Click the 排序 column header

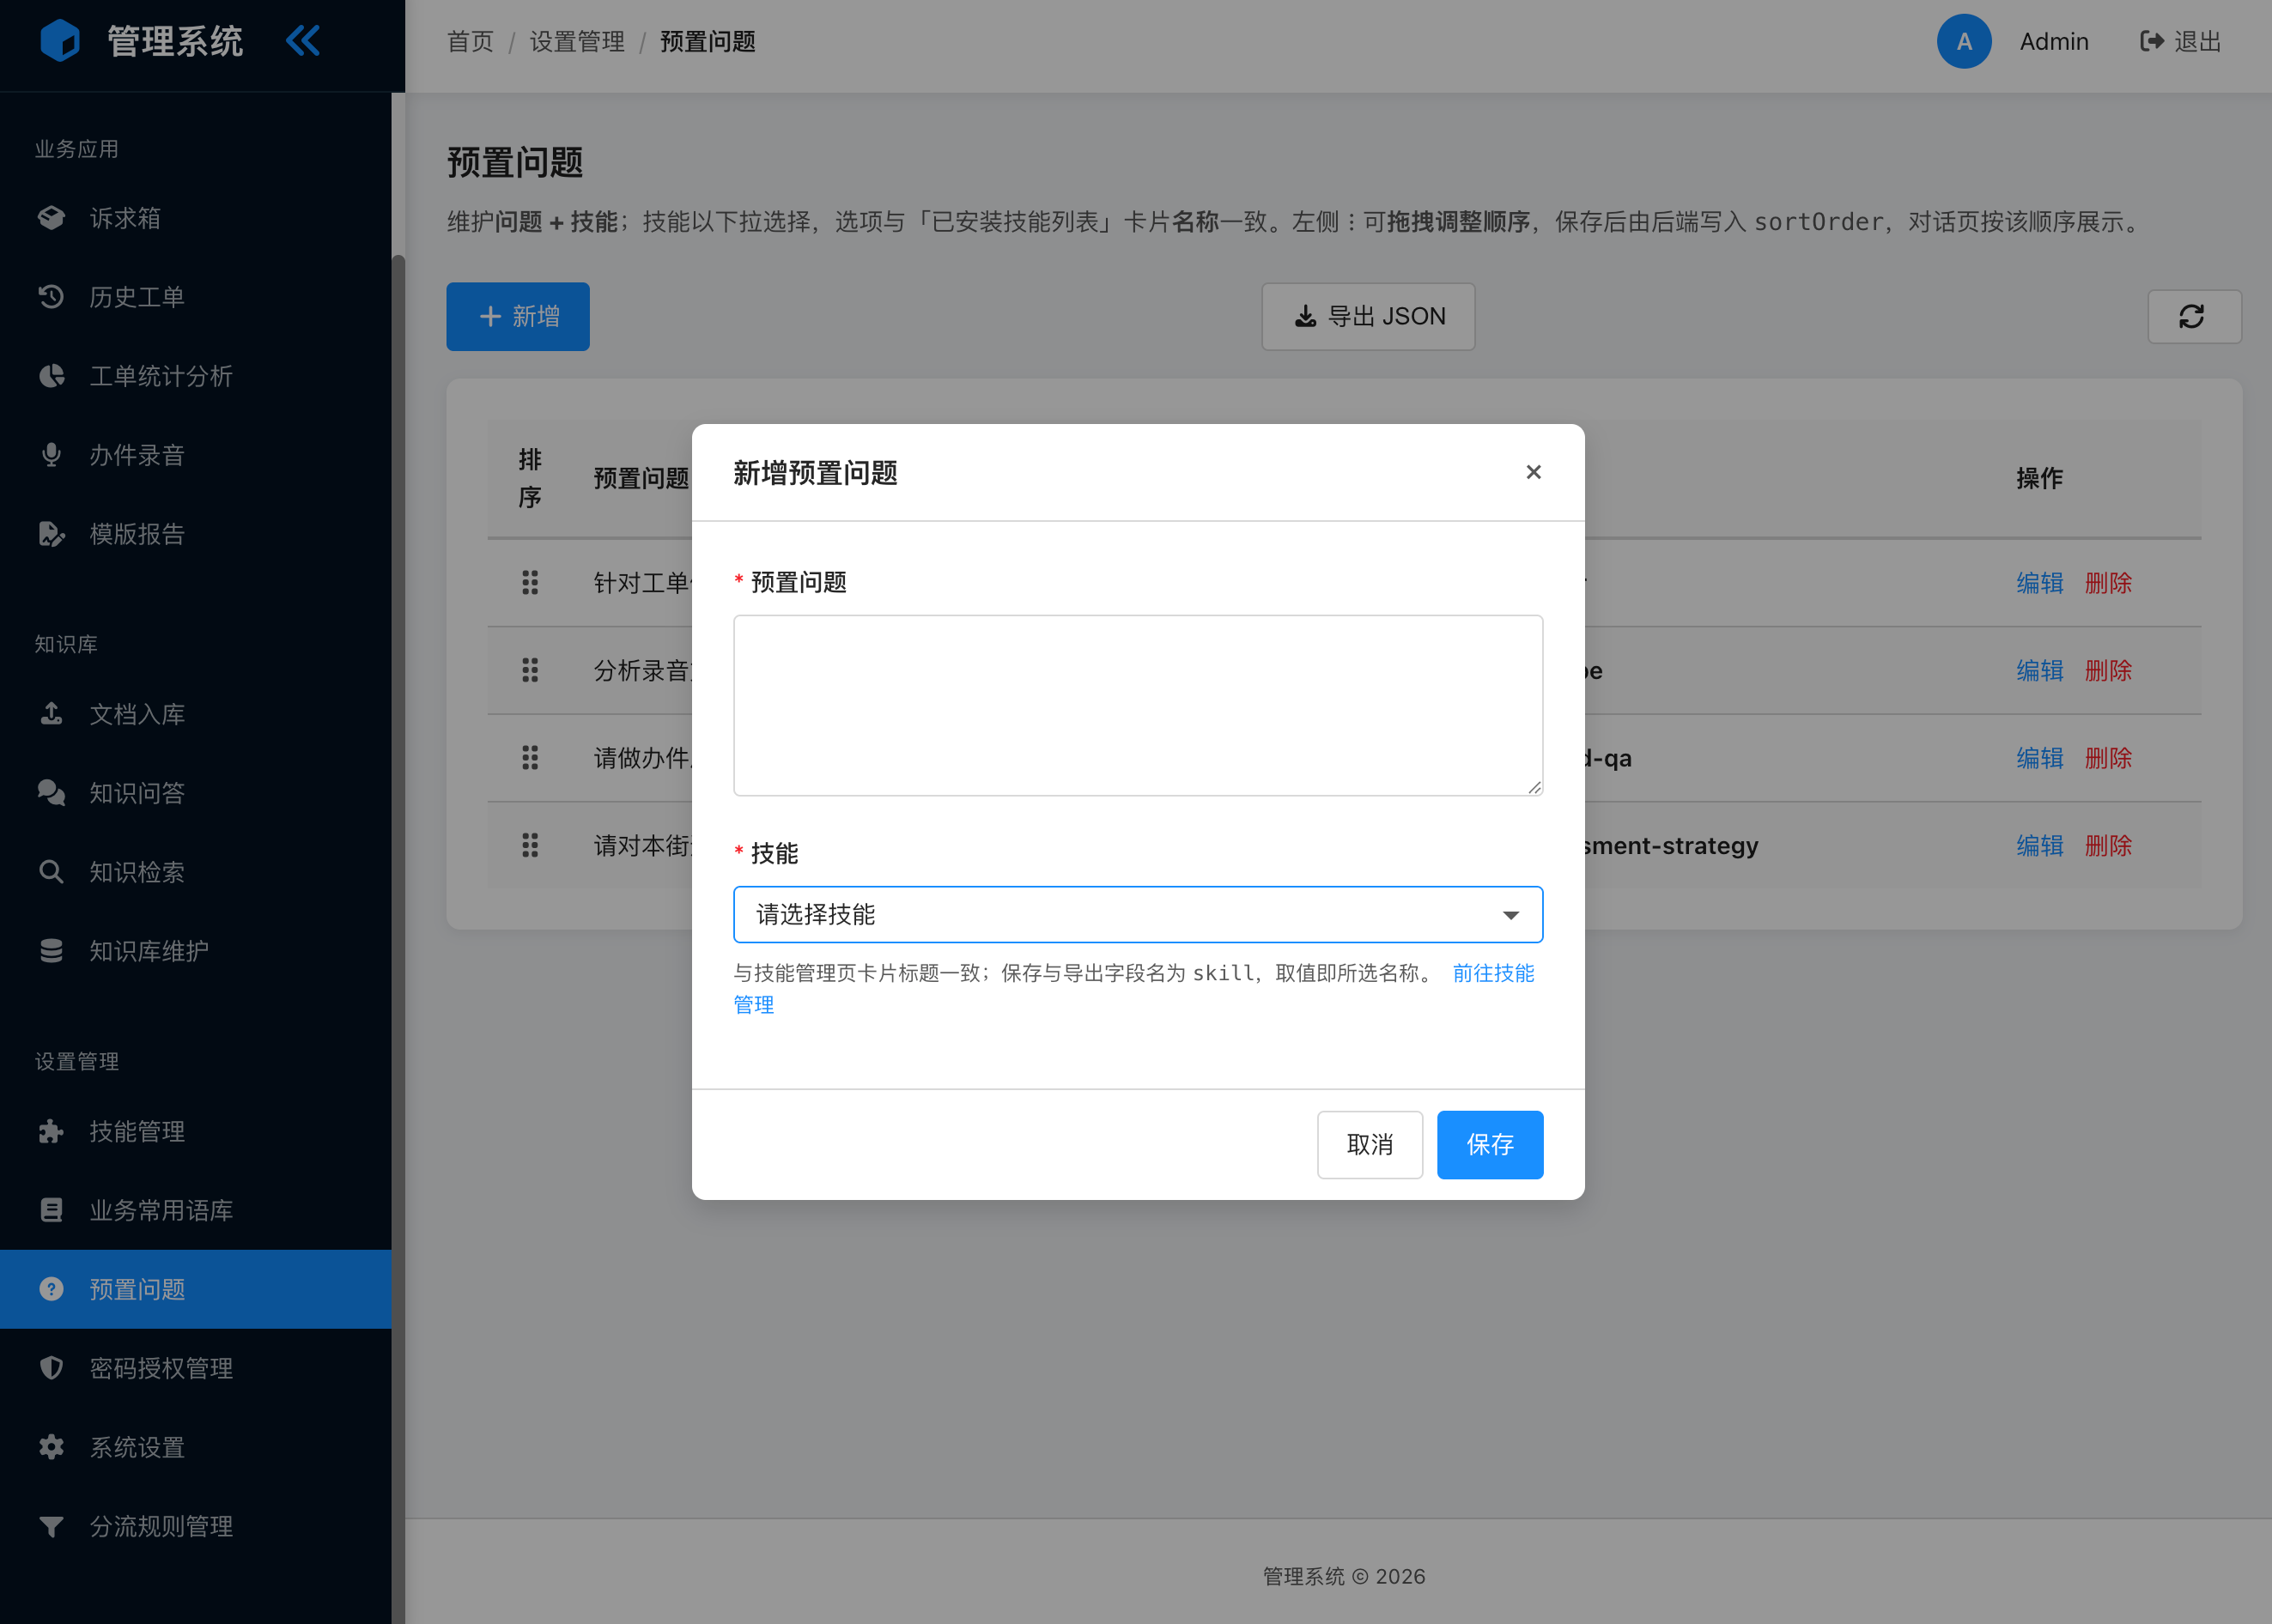(x=531, y=479)
